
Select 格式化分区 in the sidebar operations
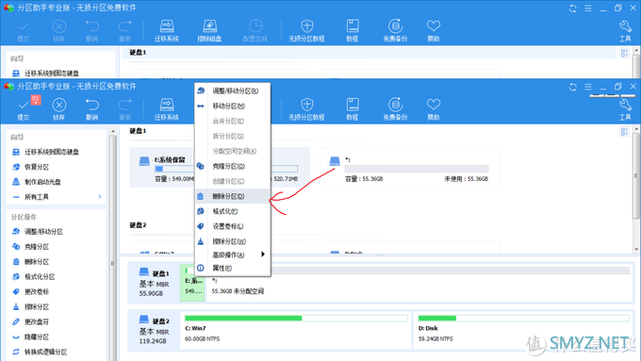pos(40,277)
